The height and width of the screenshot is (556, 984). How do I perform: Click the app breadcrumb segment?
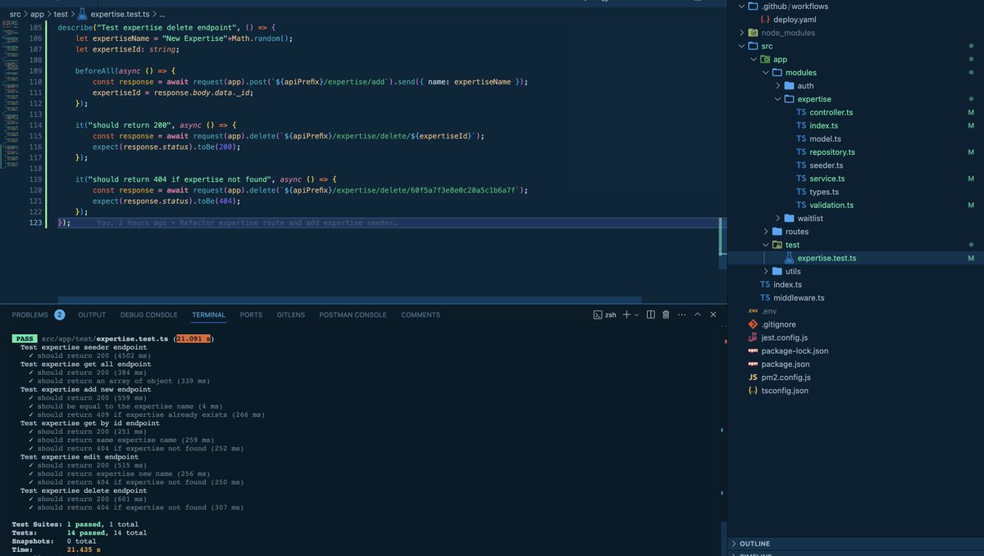coord(38,14)
